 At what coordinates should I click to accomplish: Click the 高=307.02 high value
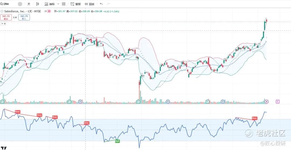click(x=72, y=12)
